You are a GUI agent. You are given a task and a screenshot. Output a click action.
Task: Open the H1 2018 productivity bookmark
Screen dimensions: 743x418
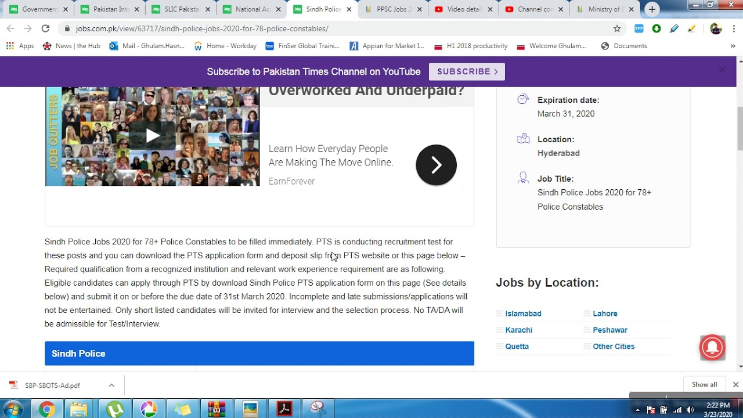(x=471, y=46)
